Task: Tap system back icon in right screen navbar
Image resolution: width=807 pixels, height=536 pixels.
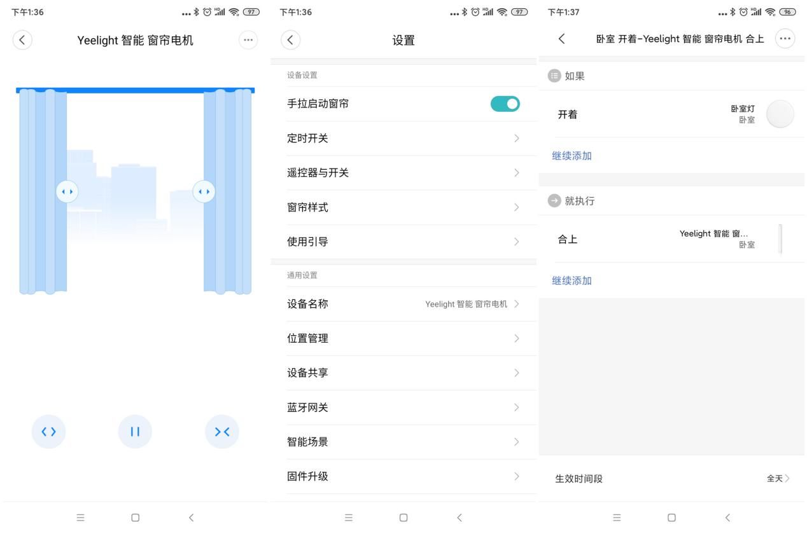Action: pyautogui.click(x=727, y=518)
